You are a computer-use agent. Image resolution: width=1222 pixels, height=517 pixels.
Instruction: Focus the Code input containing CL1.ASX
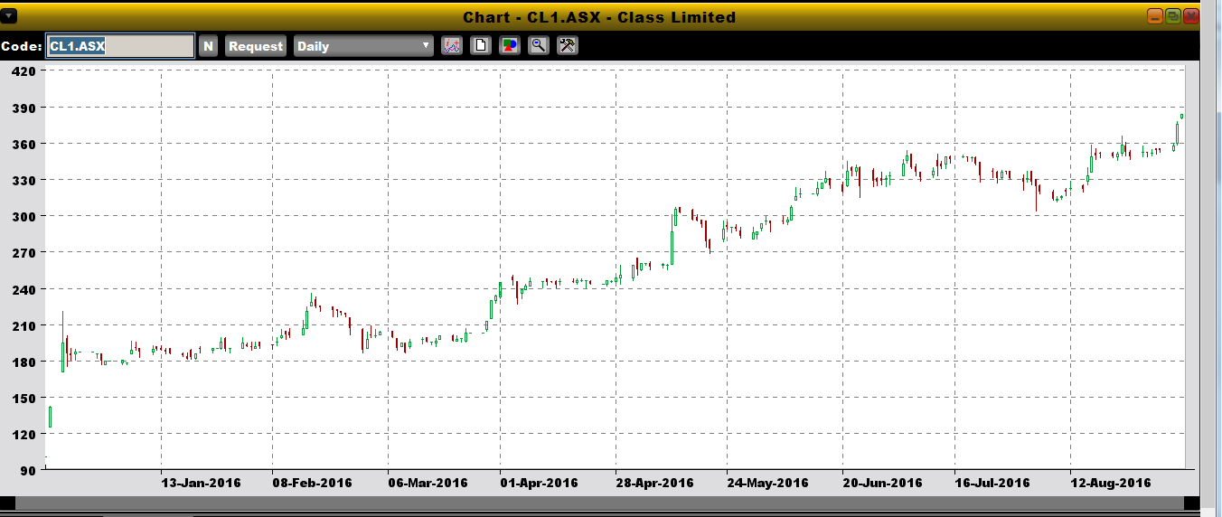(x=120, y=46)
